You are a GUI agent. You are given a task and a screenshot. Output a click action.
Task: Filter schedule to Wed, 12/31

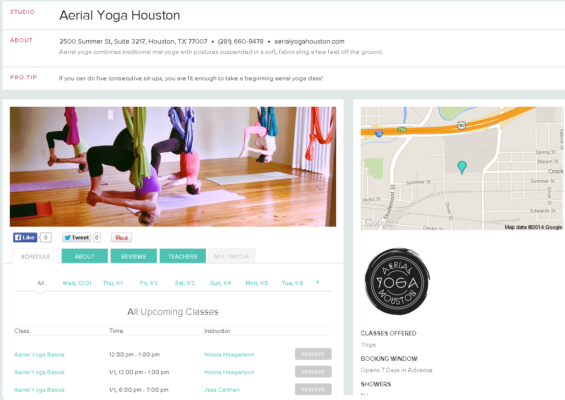tap(77, 283)
